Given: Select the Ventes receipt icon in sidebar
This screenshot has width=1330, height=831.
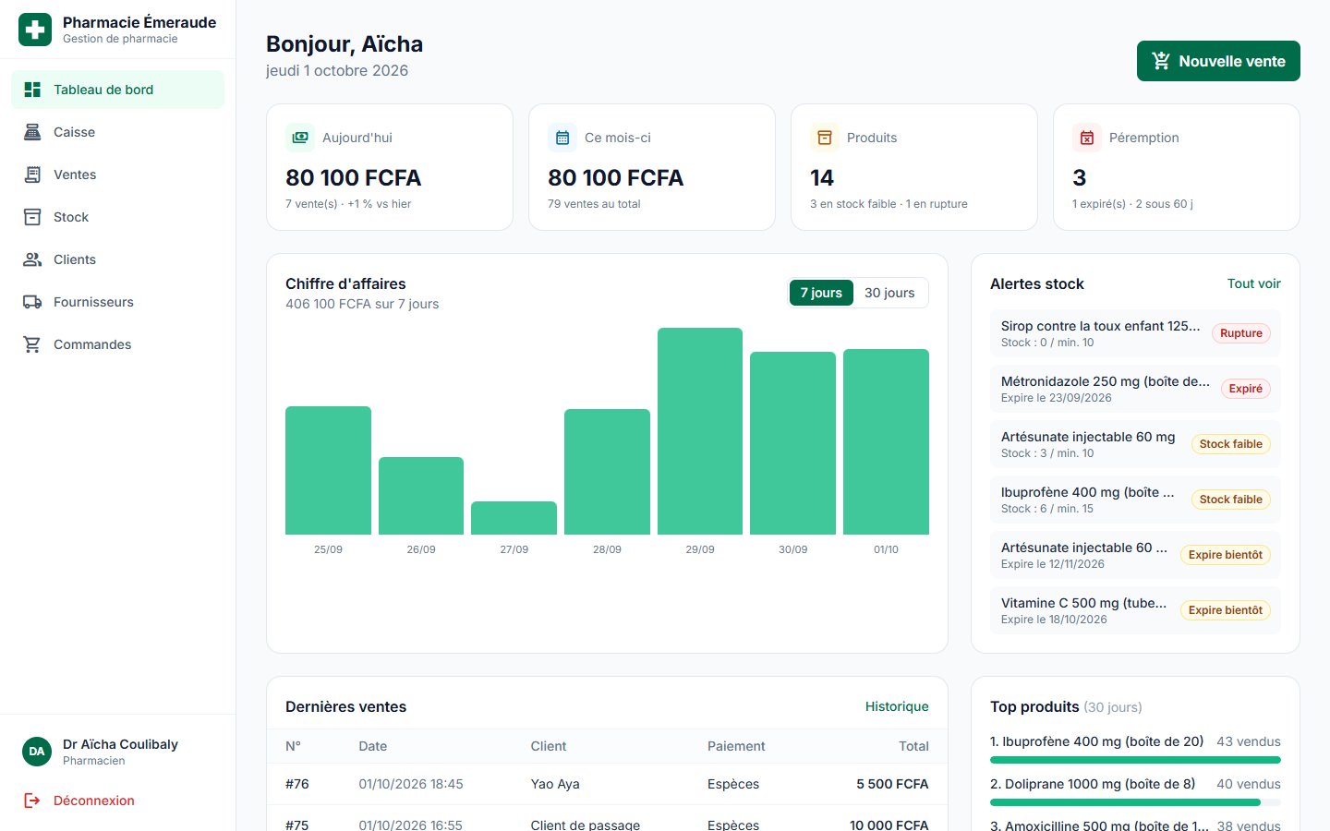Looking at the screenshot, I should tap(32, 175).
